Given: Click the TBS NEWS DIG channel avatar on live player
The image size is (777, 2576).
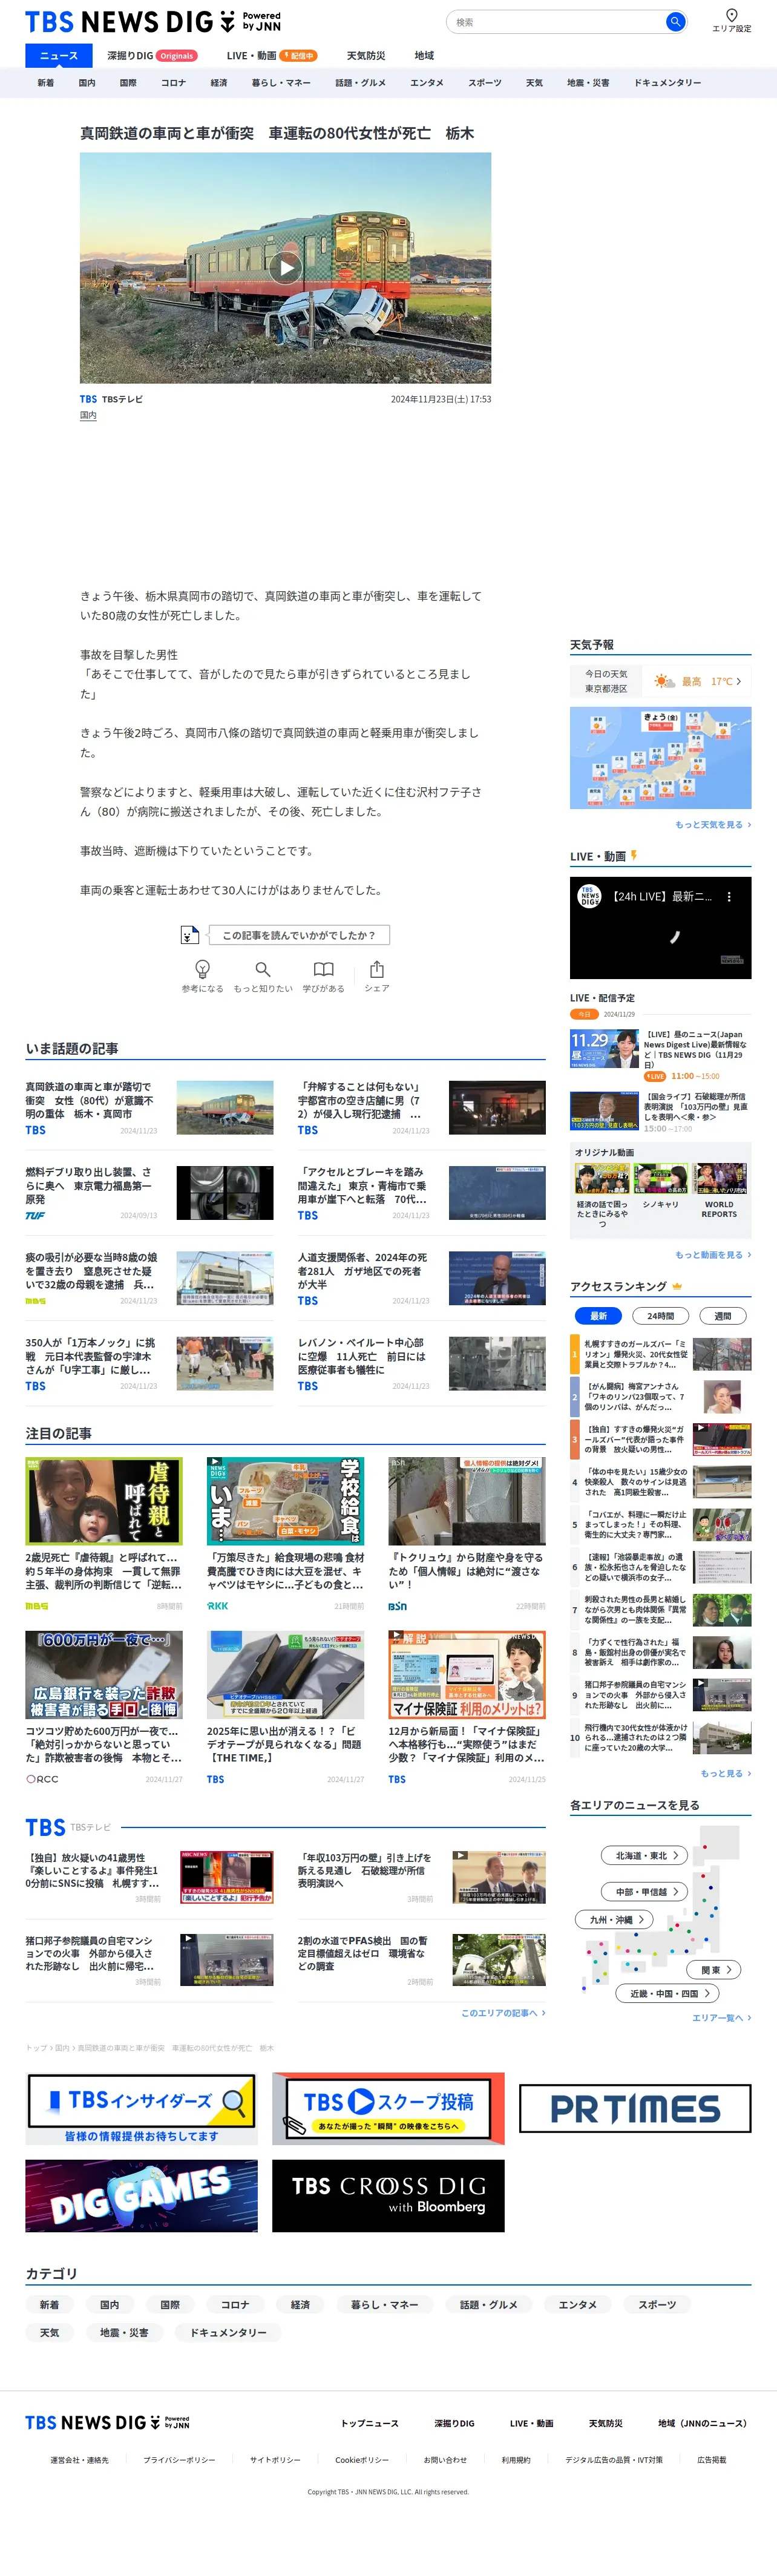Looking at the screenshot, I should (590, 897).
